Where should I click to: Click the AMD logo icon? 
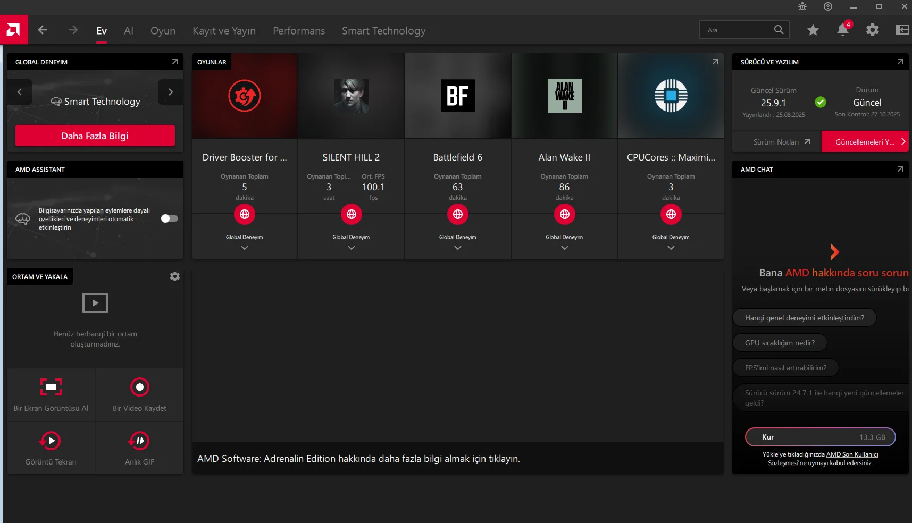click(14, 30)
